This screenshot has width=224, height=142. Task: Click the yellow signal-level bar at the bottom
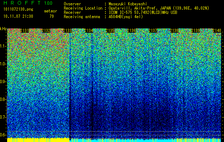[38, 140]
